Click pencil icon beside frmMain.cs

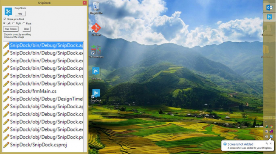pyautogui.click(x=6, y=91)
